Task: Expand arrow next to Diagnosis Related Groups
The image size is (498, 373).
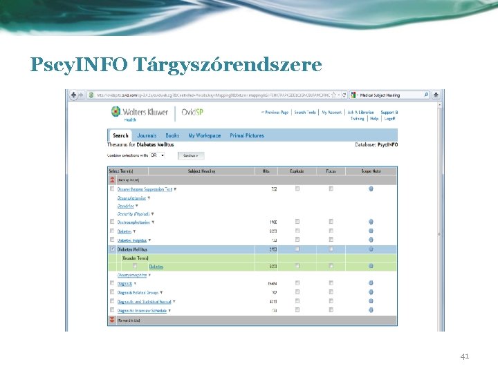Action: tap(161, 292)
